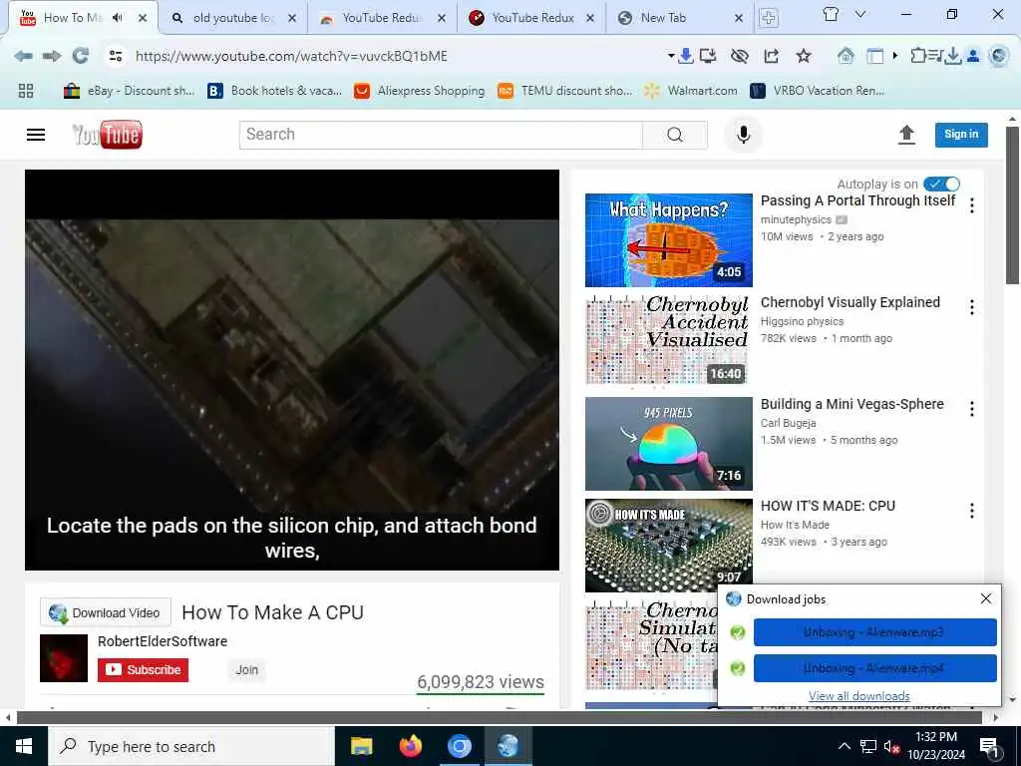The height and width of the screenshot is (766, 1021).
Task: Activate voice search microphone
Action: coord(743,135)
